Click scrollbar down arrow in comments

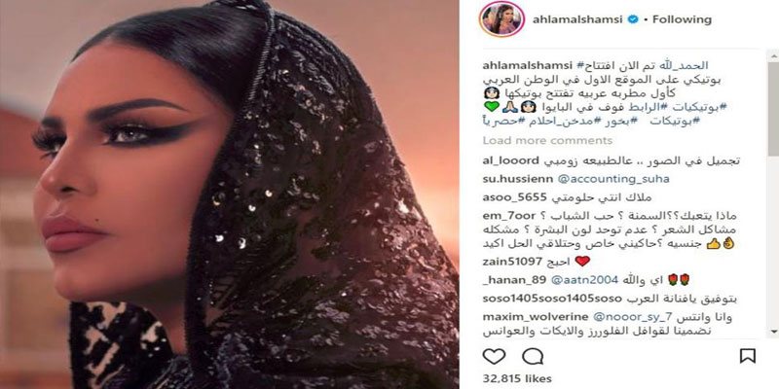(773, 331)
